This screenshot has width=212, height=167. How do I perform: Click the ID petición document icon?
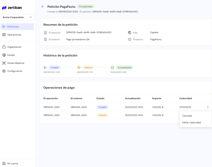45,32
